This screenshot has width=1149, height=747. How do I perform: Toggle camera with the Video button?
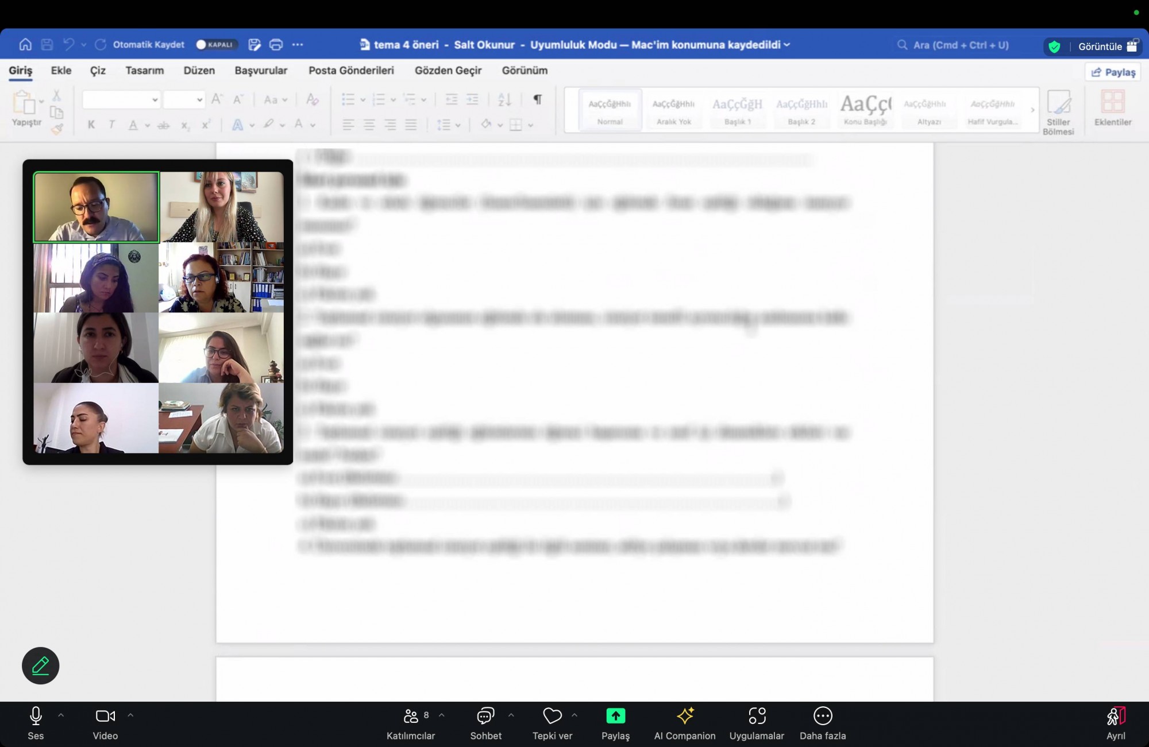[x=105, y=723]
